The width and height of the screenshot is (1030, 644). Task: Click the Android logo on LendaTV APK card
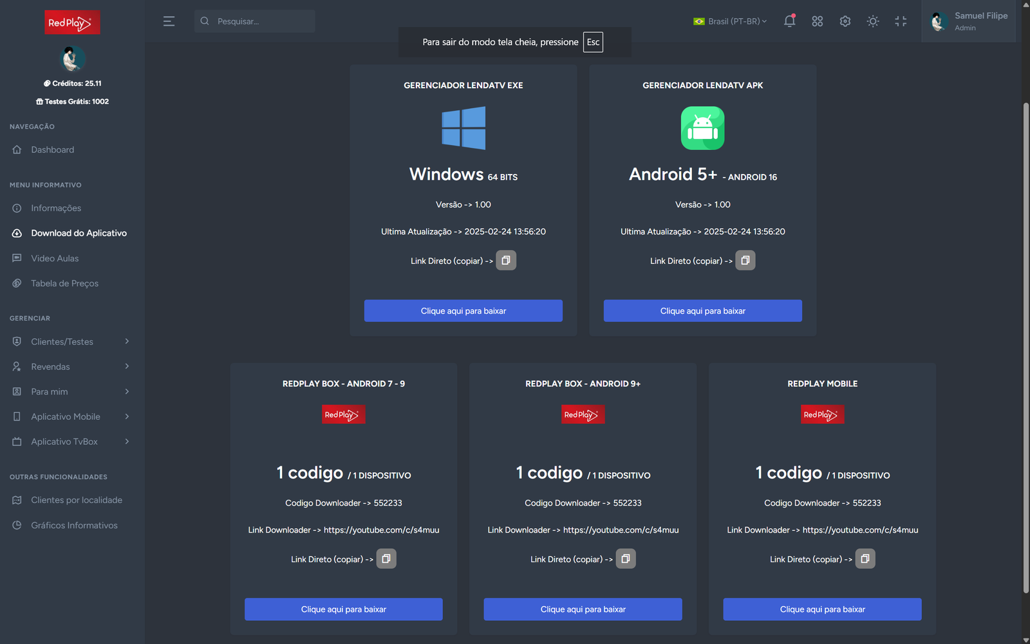tap(703, 128)
